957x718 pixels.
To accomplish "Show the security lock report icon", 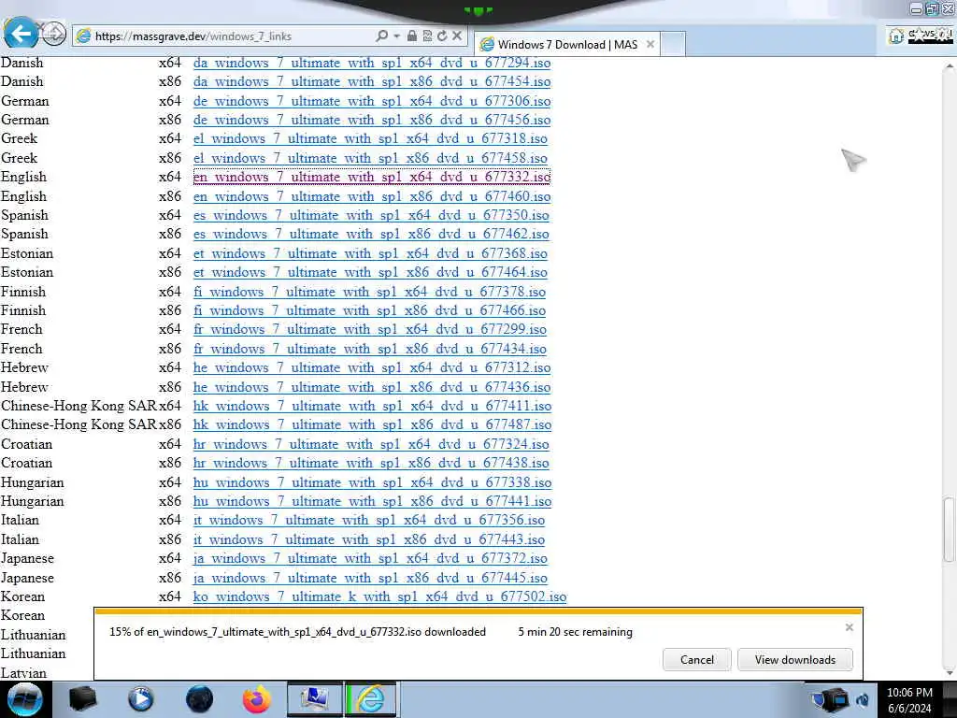I will (412, 36).
